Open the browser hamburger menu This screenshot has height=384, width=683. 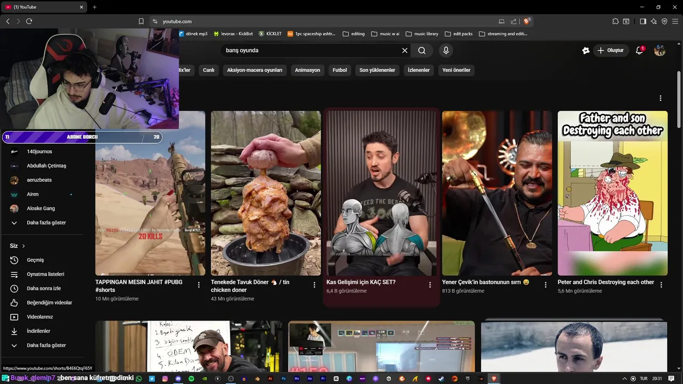675,21
